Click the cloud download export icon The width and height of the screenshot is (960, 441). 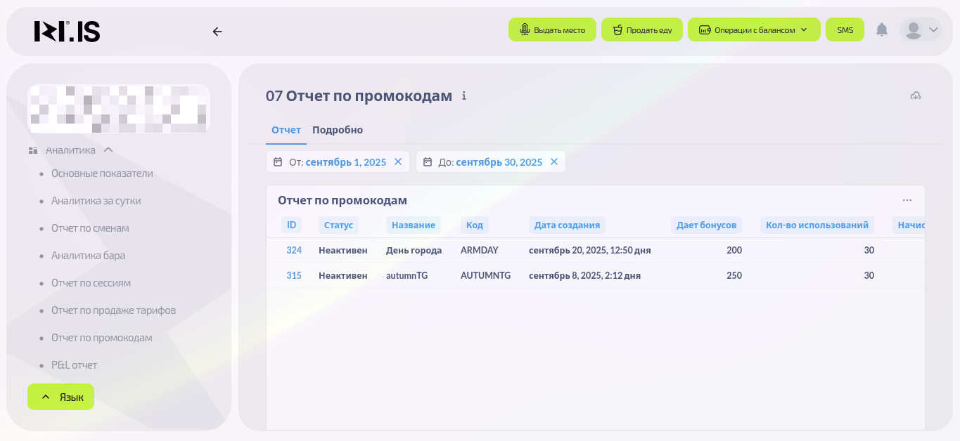(915, 96)
